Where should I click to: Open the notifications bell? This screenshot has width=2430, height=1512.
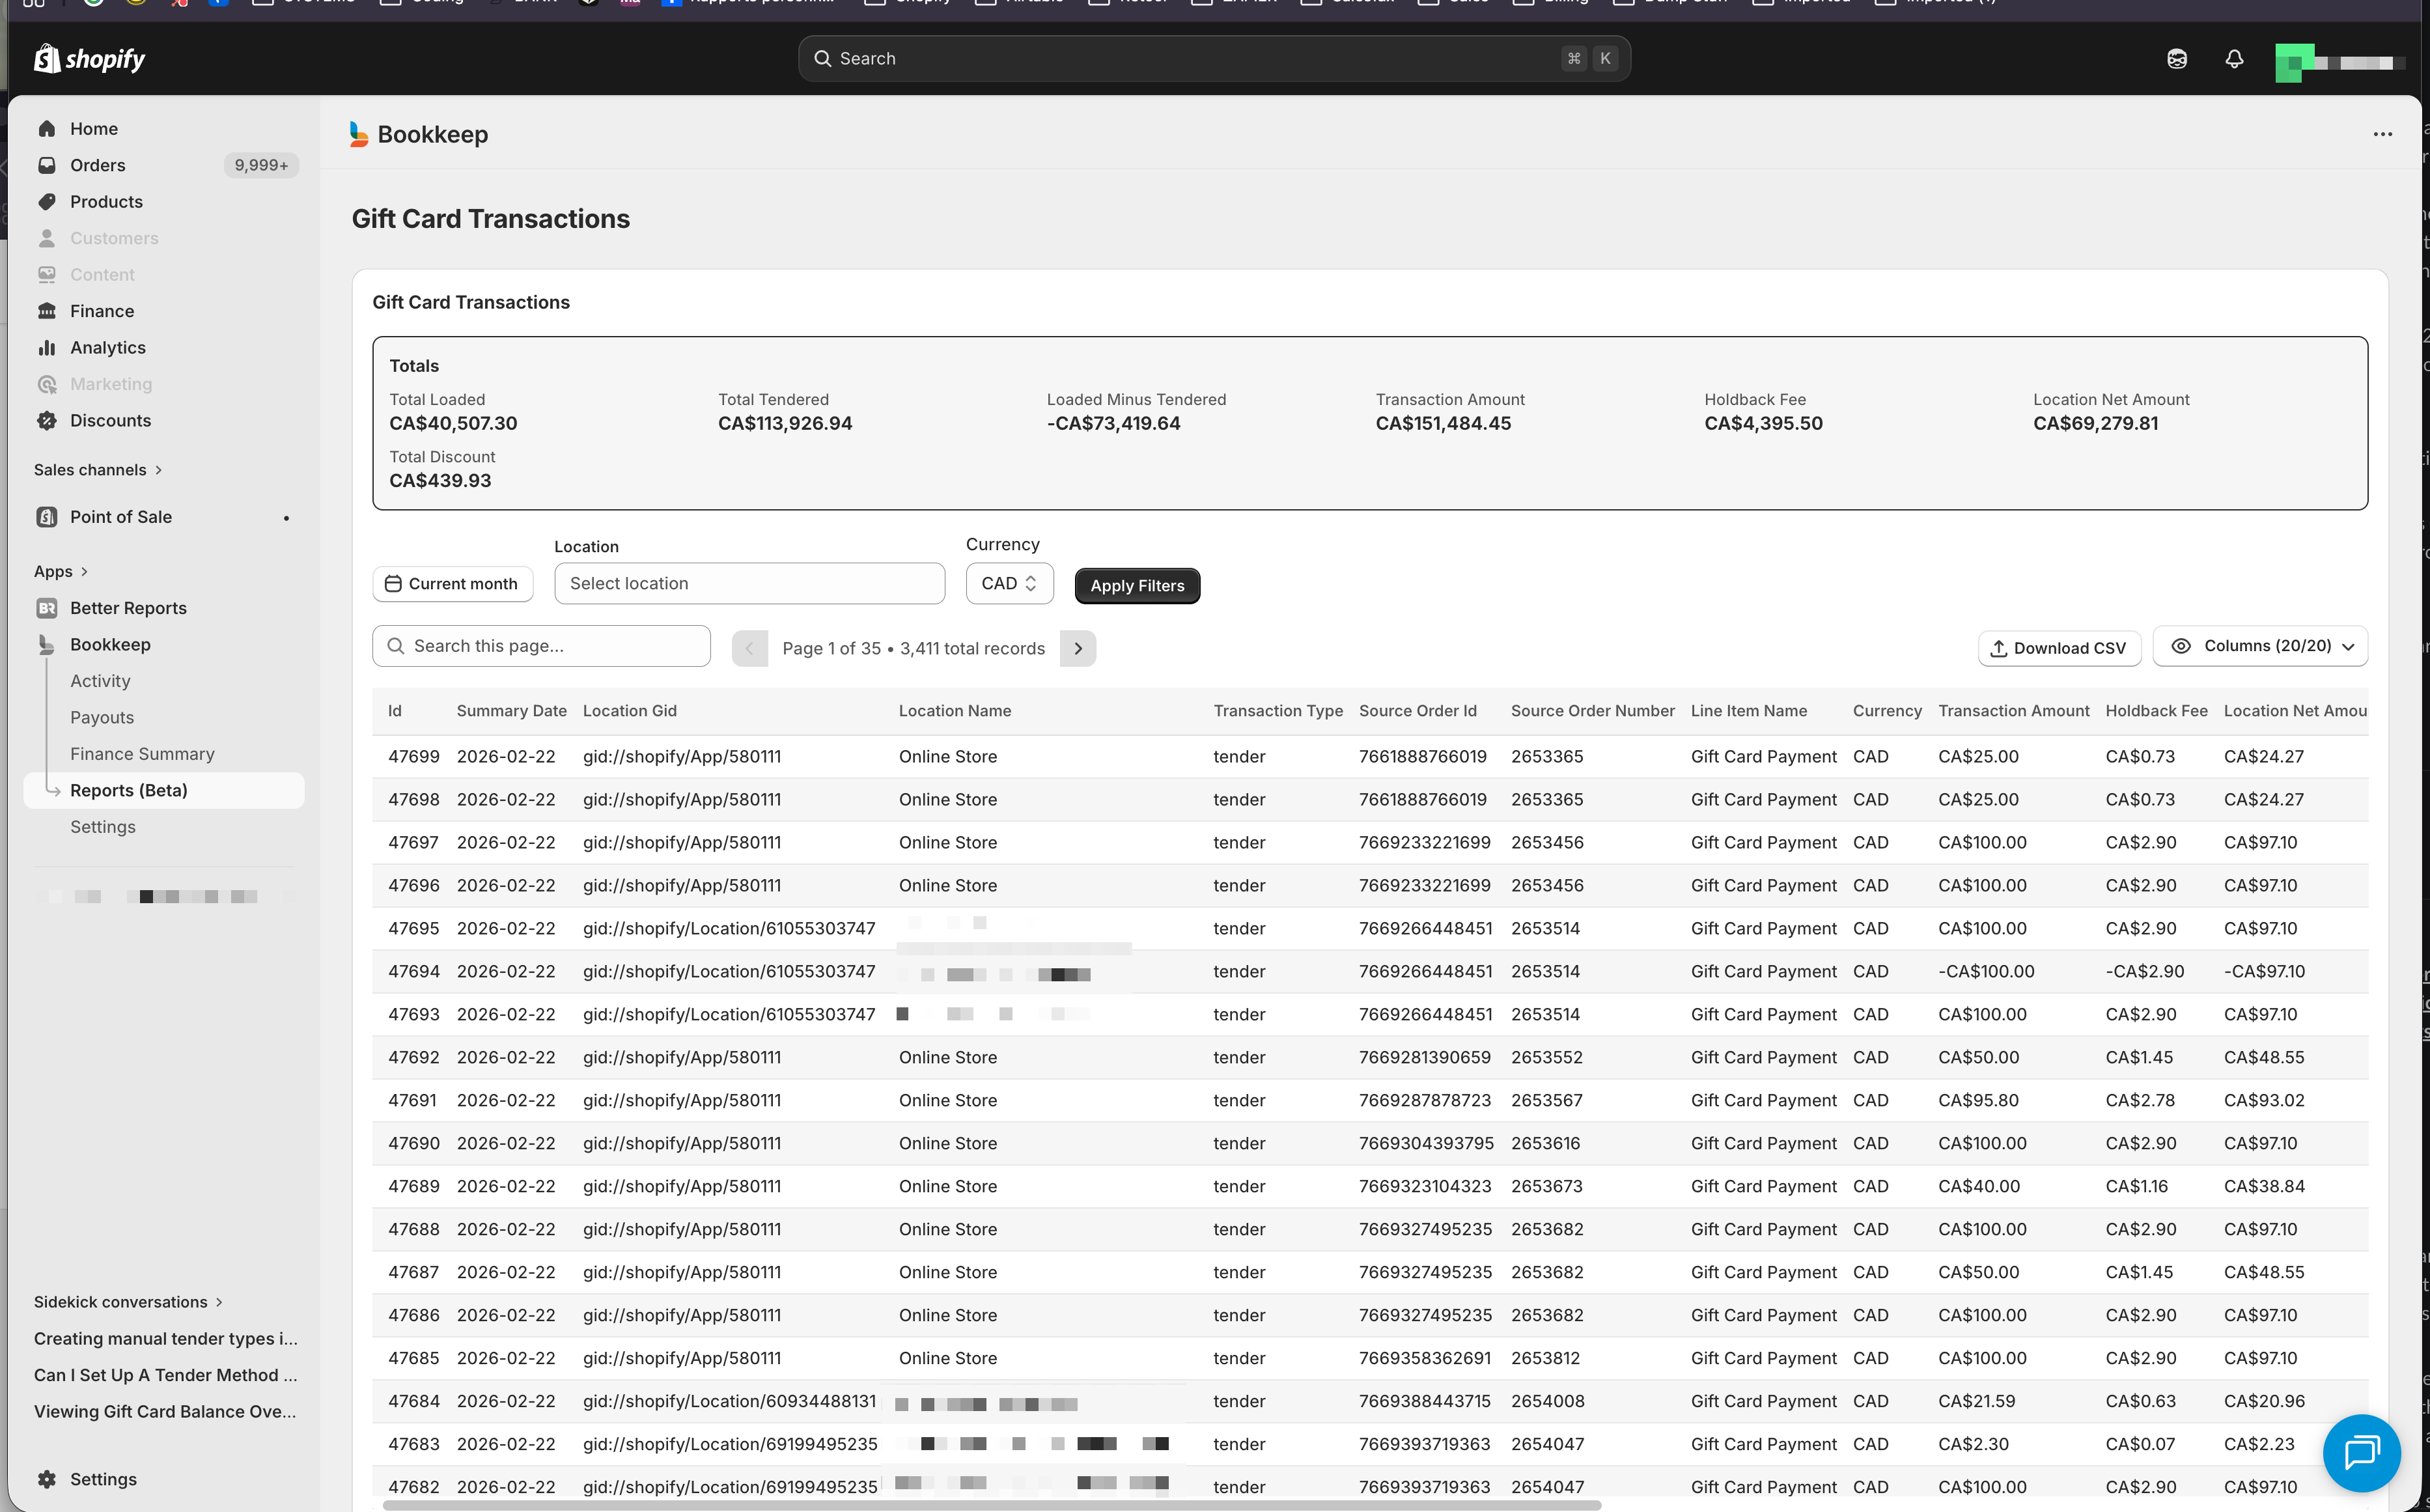[x=2234, y=59]
